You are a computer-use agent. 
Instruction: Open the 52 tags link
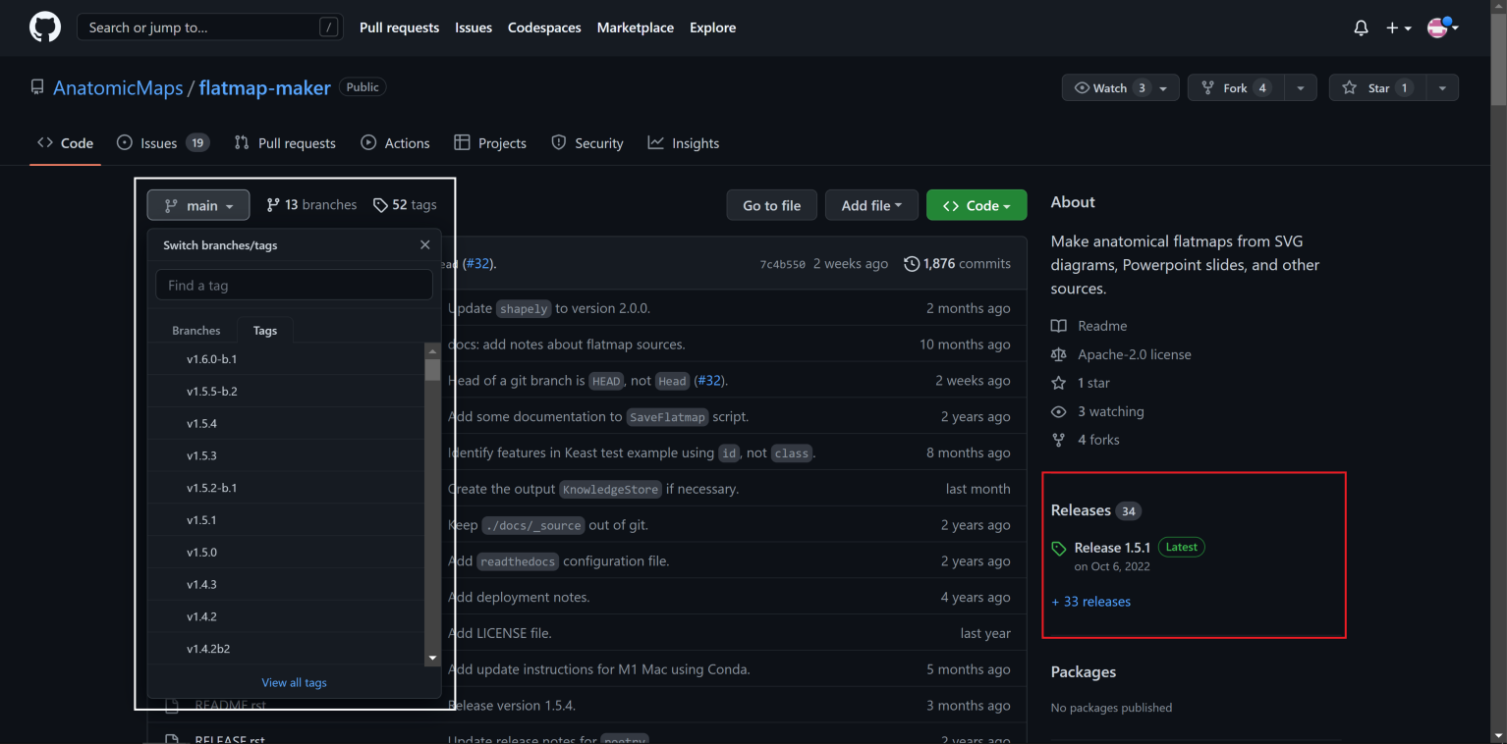point(405,205)
